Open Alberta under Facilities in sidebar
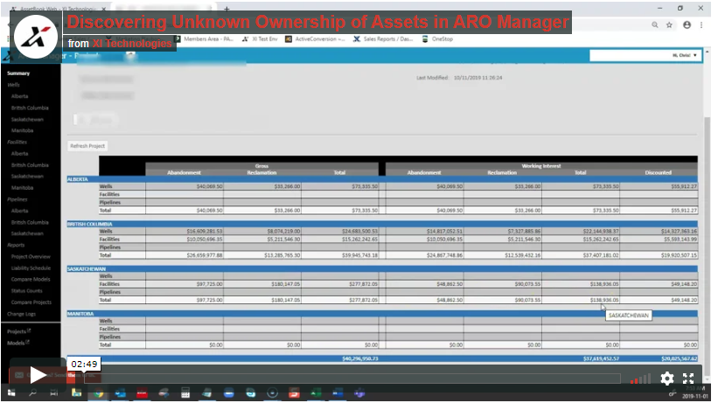718x403 pixels. (20, 153)
